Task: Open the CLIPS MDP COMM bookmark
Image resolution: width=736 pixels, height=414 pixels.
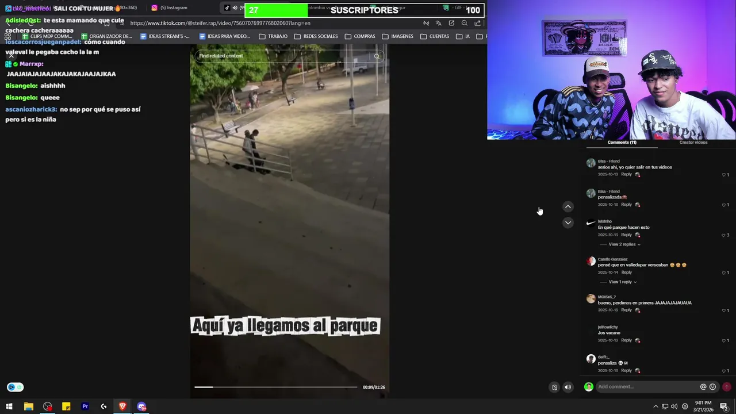Action: coord(47,36)
